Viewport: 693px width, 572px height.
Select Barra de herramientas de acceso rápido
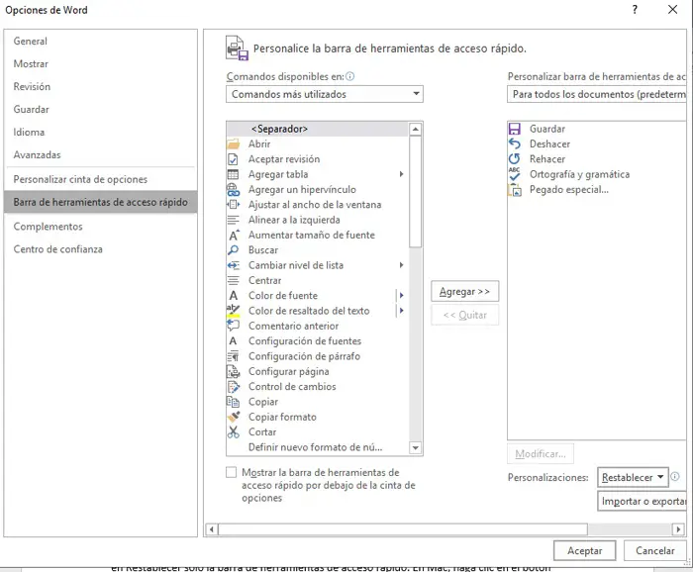pos(101,202)
